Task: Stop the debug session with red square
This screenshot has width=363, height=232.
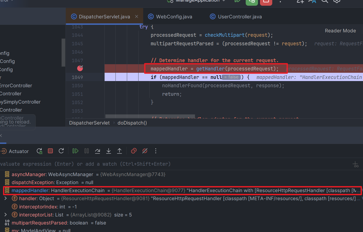Action: pos(50,151)
